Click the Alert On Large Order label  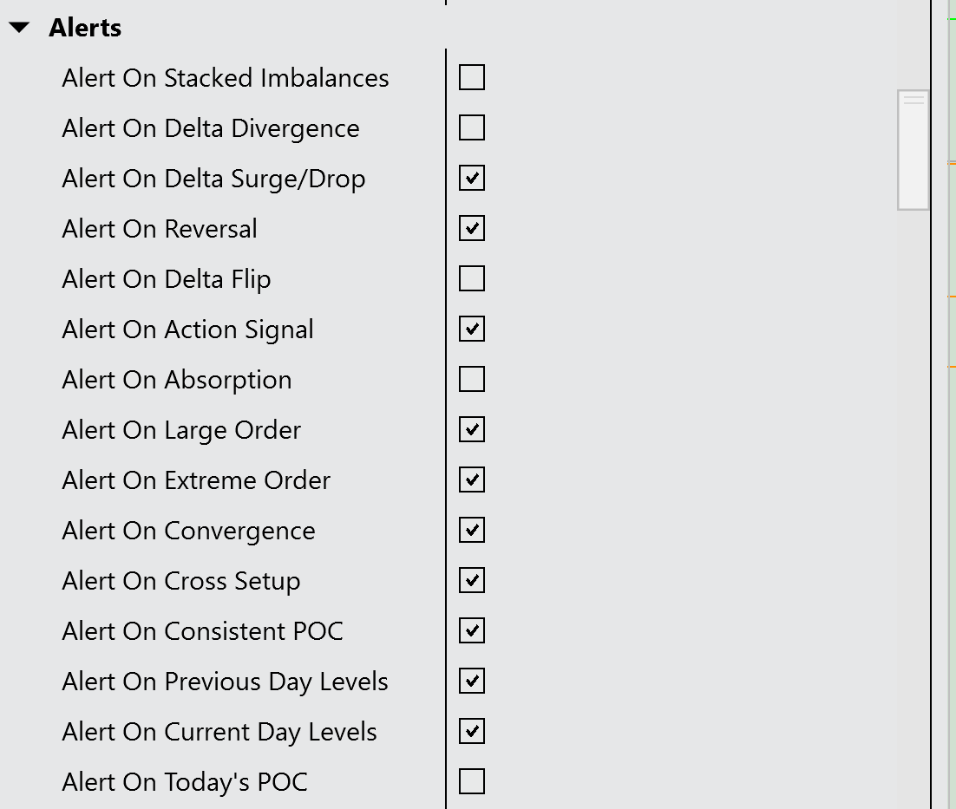tap(181, 430)
